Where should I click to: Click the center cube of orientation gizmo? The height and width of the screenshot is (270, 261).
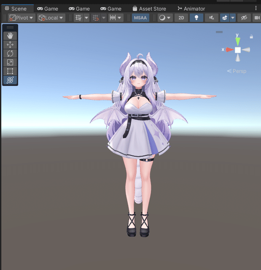(x=238, y=50)
